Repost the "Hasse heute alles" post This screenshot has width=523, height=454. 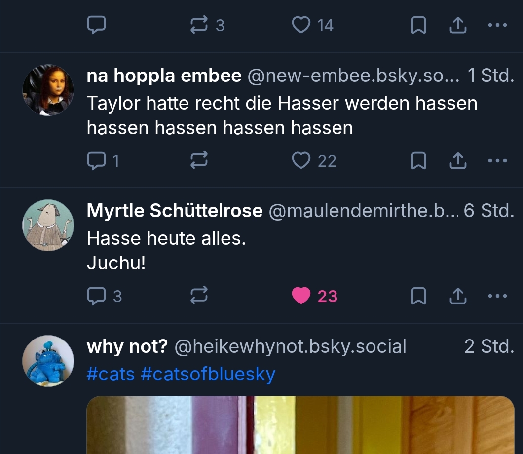click(x=198, y=296)
